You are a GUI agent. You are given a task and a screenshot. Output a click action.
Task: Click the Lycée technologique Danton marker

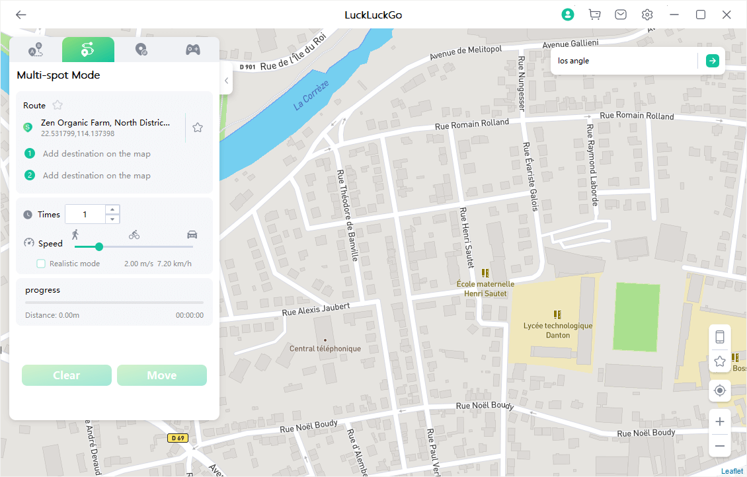pyautogui.click(x=557, y=314)
